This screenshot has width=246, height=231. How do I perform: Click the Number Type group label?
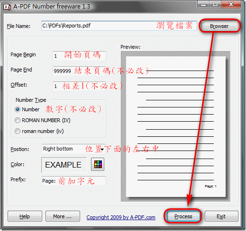(x=31, y=100)
